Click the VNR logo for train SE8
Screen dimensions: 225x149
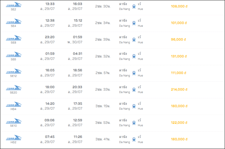[13, 38]
